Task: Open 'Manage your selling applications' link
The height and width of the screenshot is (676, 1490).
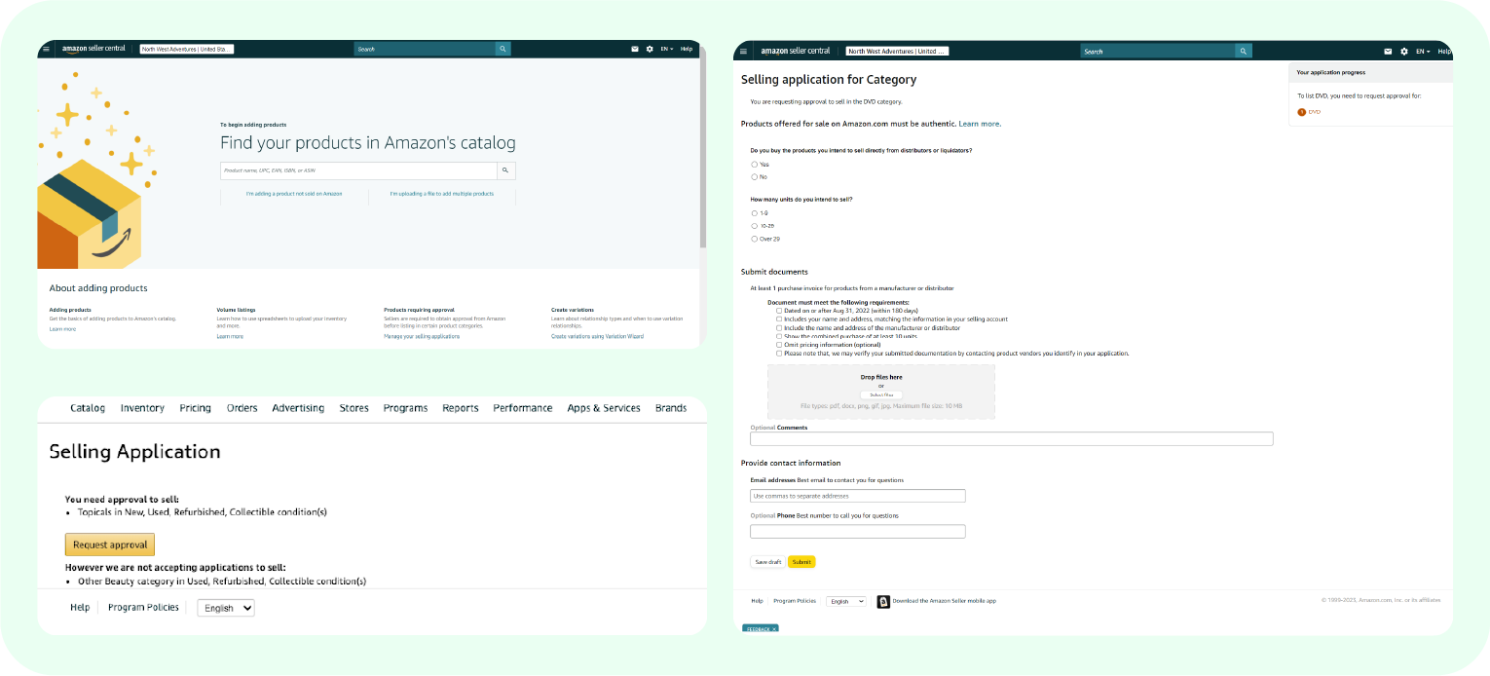Action: 422,336
